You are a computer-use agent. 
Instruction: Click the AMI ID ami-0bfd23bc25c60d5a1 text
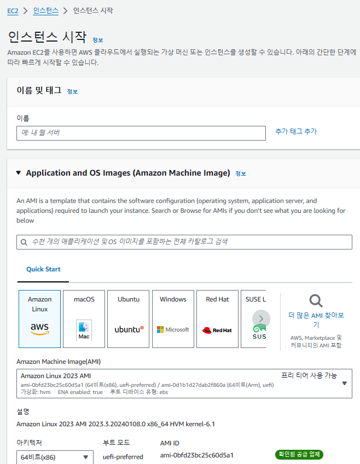(197, 455)
